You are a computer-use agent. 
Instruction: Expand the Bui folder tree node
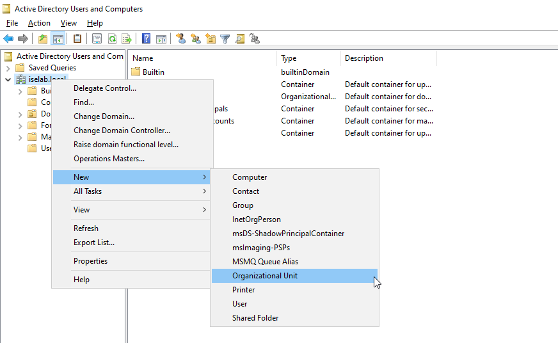(20, 91)
